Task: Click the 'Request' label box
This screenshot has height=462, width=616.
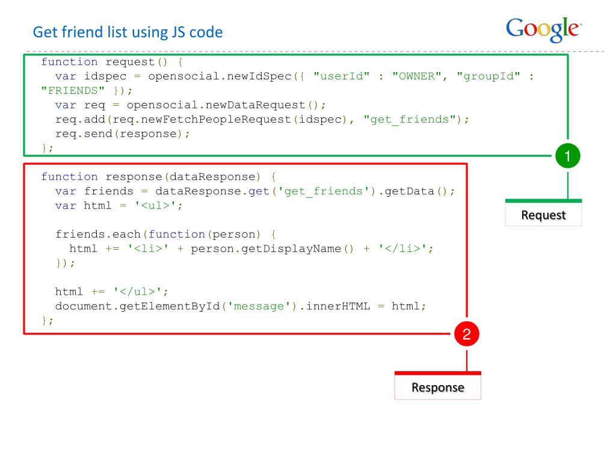Action: coord(543,213)
